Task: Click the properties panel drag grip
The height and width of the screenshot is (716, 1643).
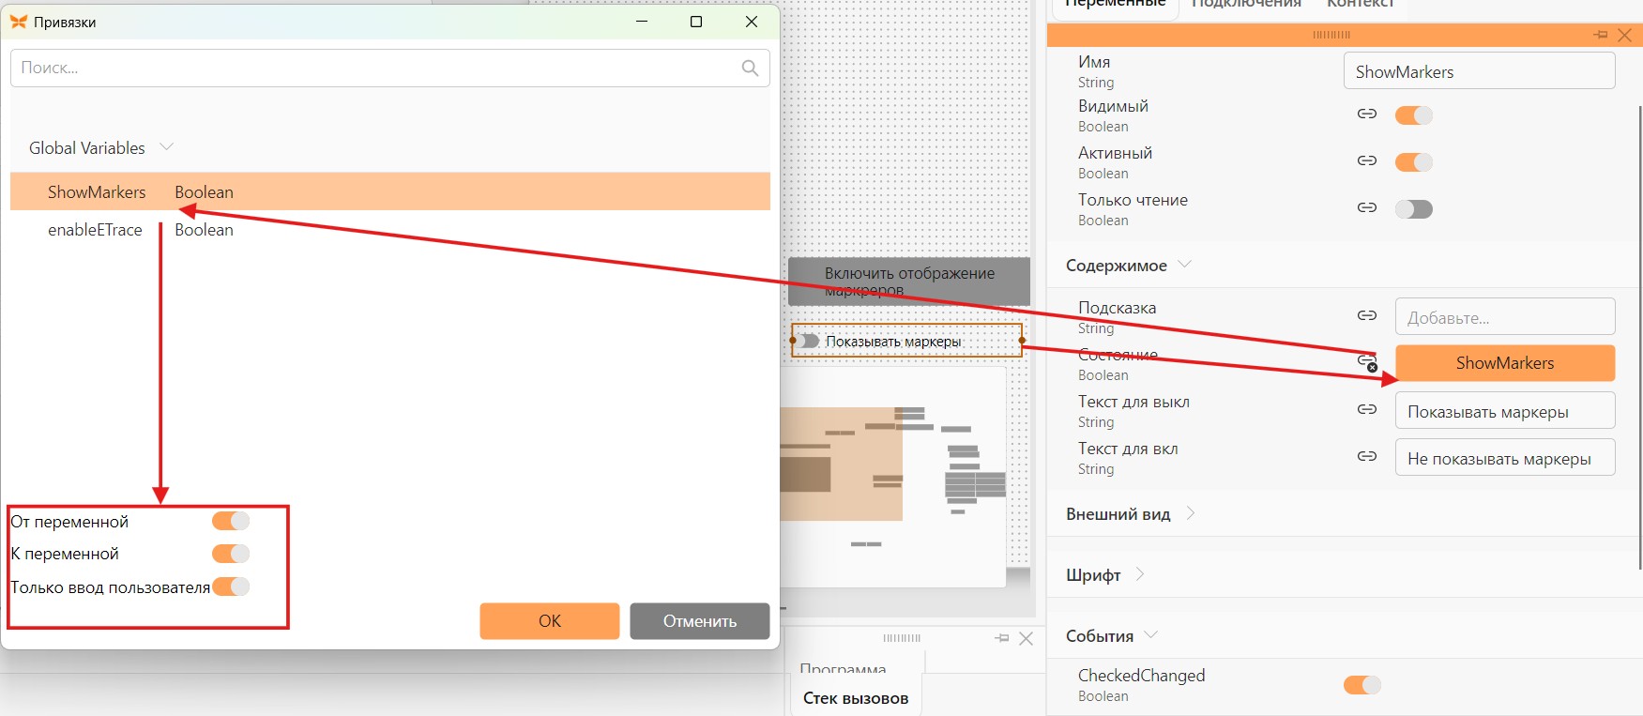Action: [x=1331, y=35]
